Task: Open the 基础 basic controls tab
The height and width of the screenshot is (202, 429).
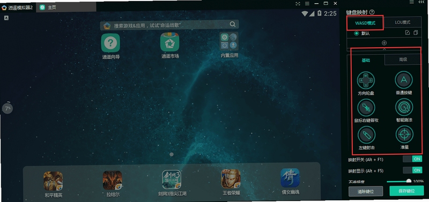Action: tap(366, 60)
